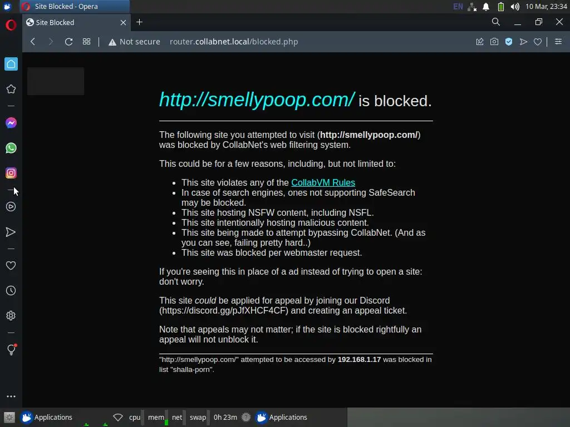570x427 pixels.
Task: Open Bookmarks star in sidebar
Action: (x=11, y=89)
